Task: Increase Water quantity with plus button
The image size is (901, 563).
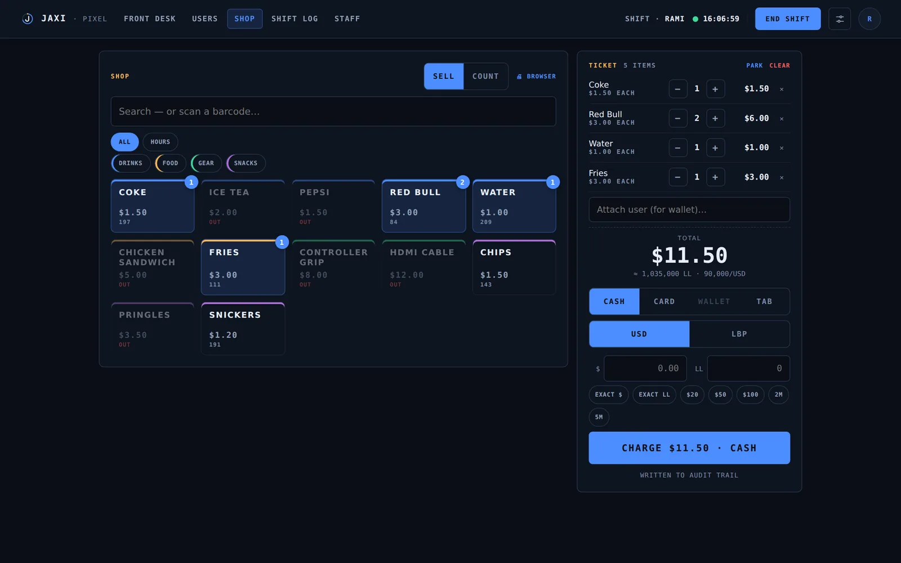Action: pos(715,148)
